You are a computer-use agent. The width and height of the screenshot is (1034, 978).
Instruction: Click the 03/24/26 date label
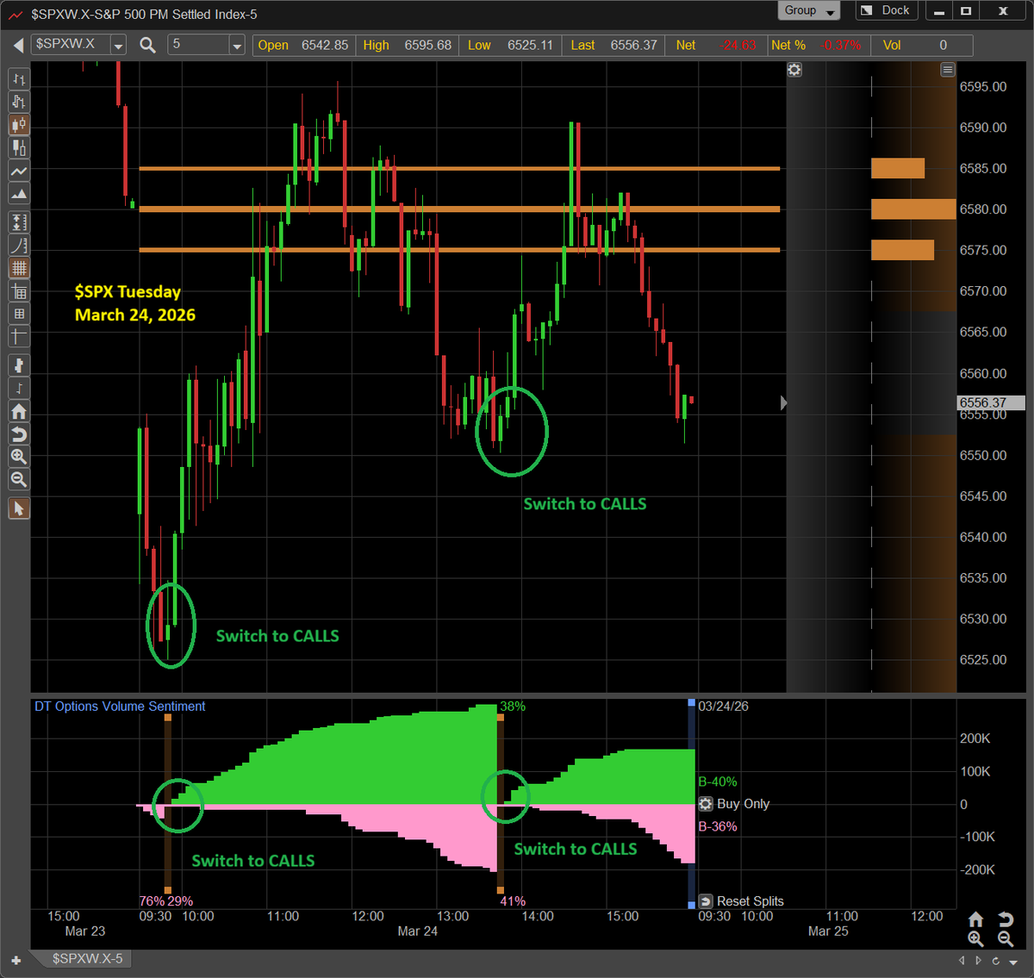pyautogui.click(x=723, y=707)
